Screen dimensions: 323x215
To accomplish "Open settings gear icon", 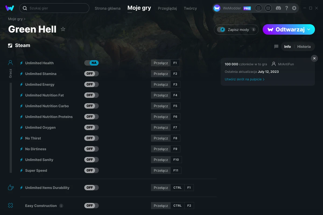I will pos(294,8).
